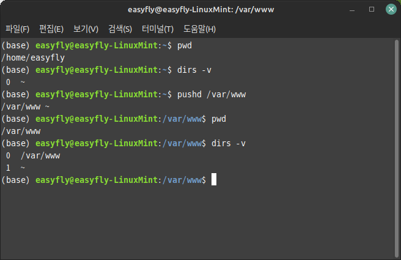Screen dimensions: 401x260
Task: Open the 터미널(T) menu
Action: pos(158,29)
